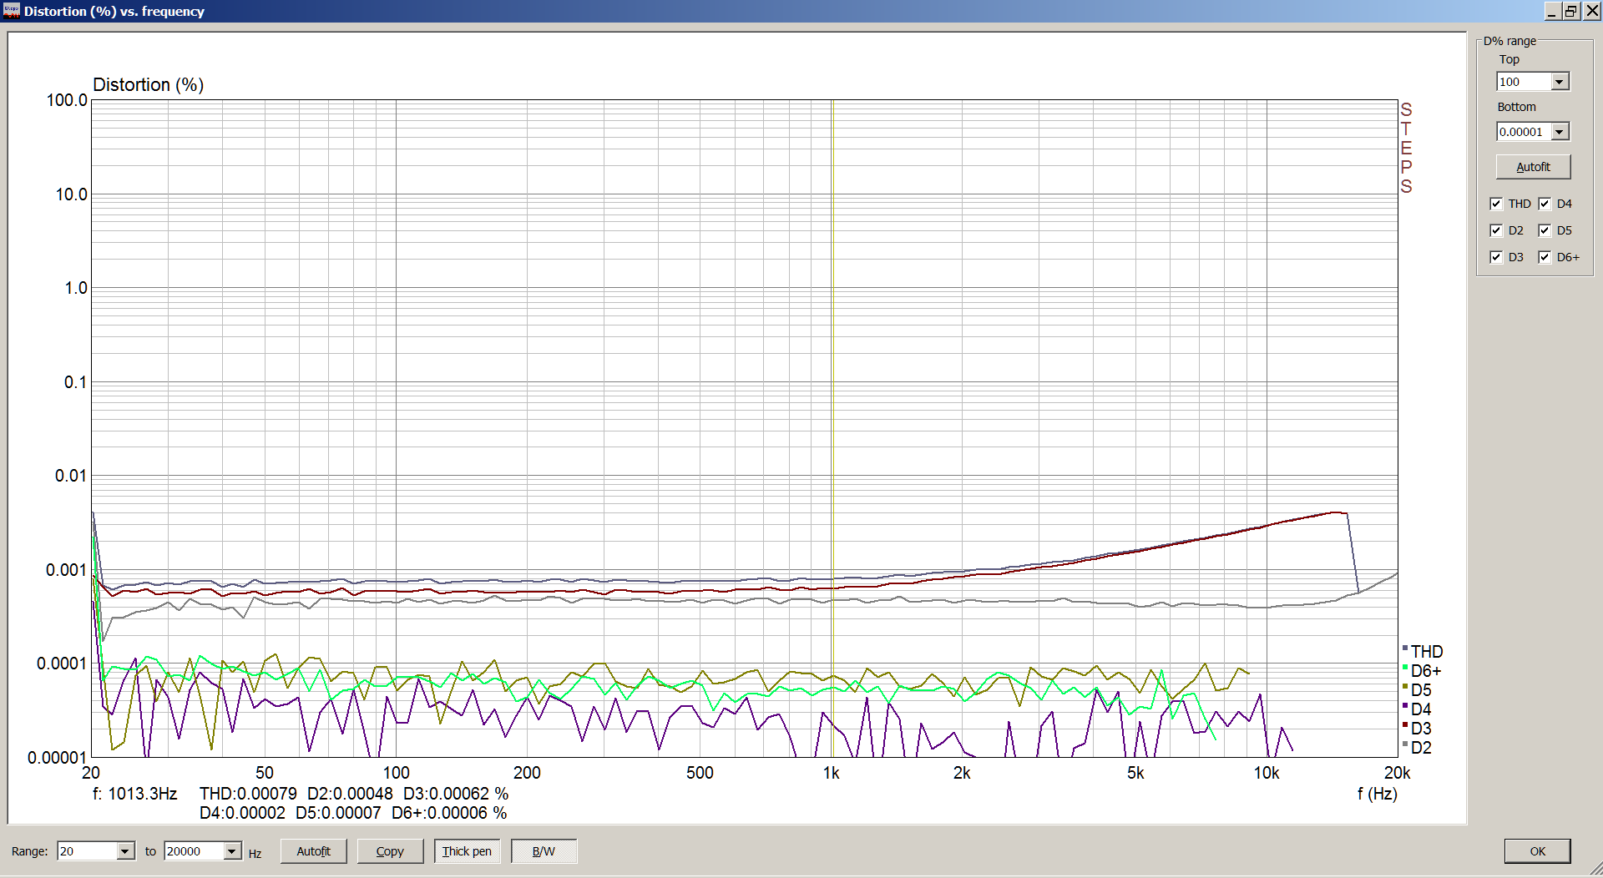Viewport: 1603px width, 878px height.
Task: Click the application icon in title bar
Action: click(11, 11)
